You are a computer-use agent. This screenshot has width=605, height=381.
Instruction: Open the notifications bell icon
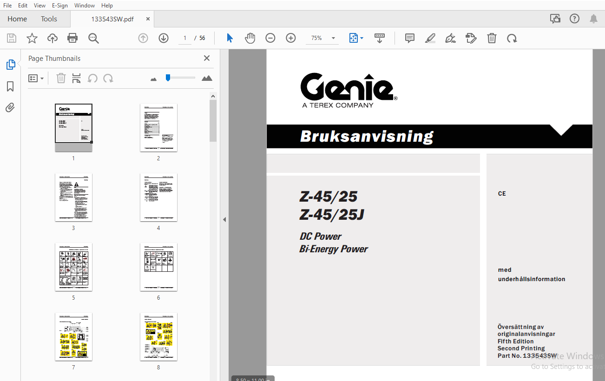click(x=594, y=19)
